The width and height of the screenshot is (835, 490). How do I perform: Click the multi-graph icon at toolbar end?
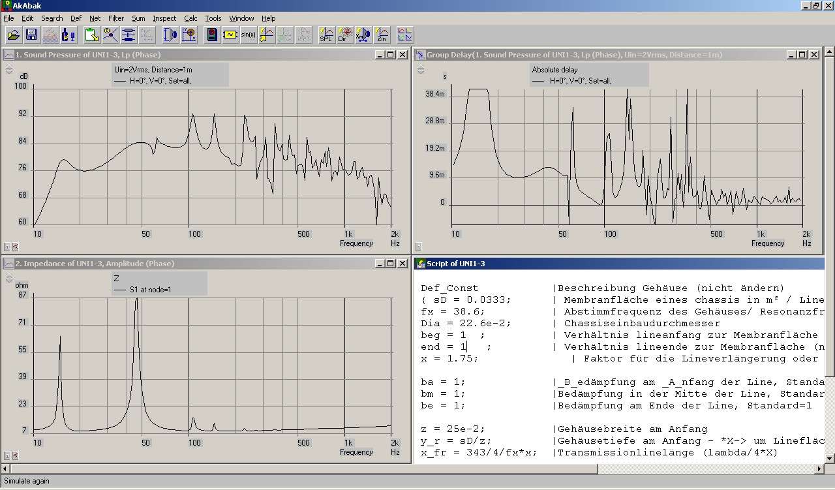click(x=405, y=35)
